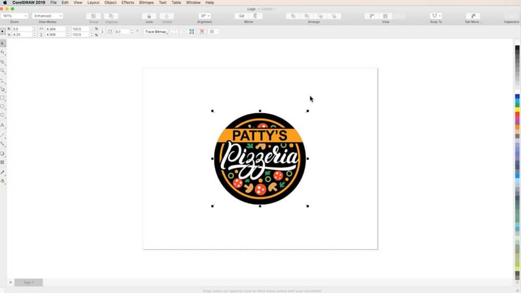The image size is (521, 293).
Task: Select the Crop tool
Action: (x=3, y=62)
